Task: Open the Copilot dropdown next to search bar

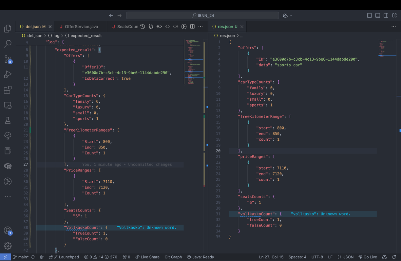Action: [287, 15]
